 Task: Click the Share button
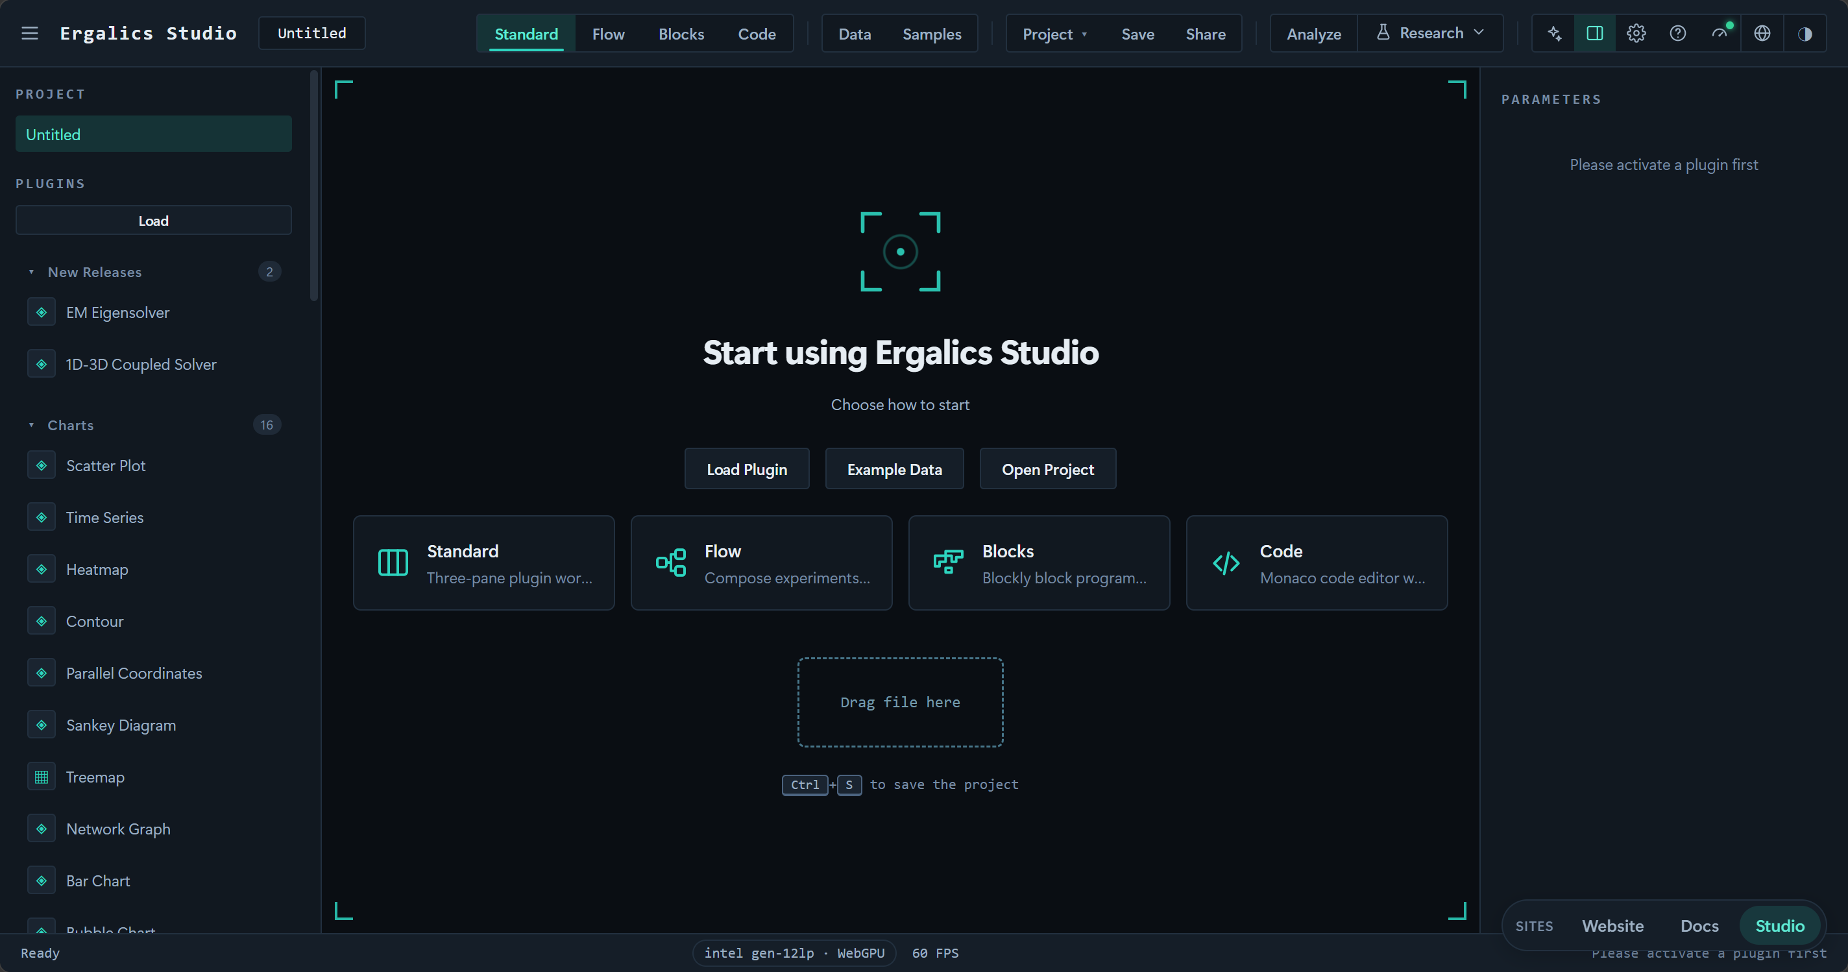pos(1205,34)
